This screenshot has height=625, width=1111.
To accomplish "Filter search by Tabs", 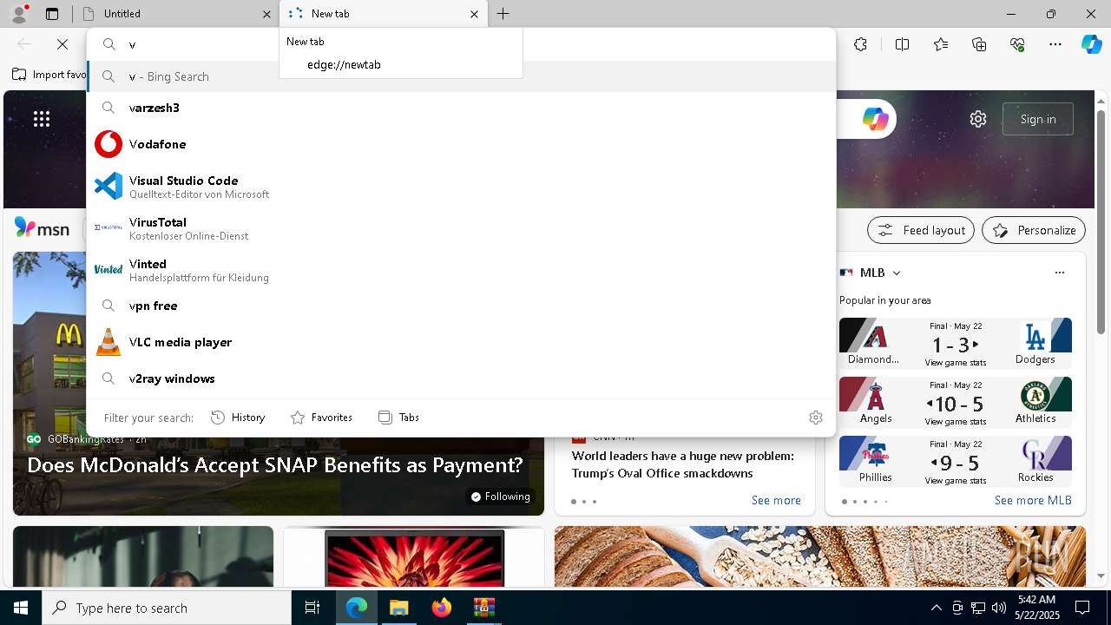I will coord(398,418).
